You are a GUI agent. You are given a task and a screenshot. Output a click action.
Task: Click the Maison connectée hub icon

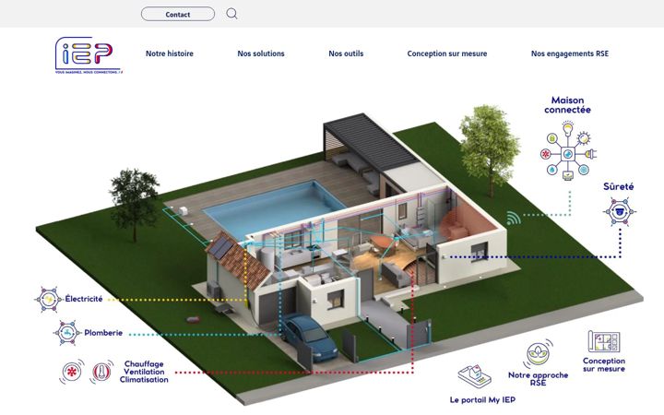pyautogui.click(x=568, y=150)
